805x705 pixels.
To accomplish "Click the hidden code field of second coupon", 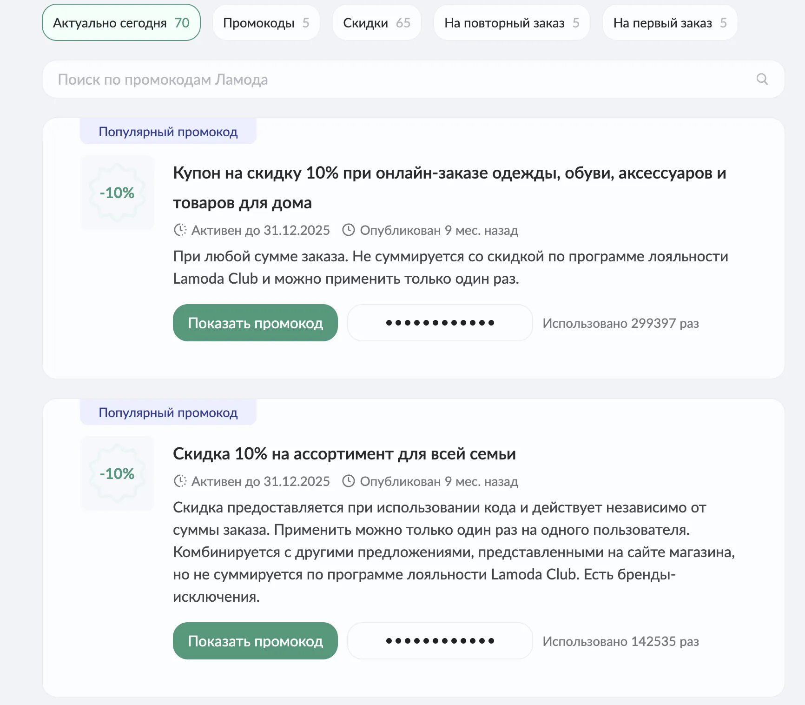I will click(440, 641).
